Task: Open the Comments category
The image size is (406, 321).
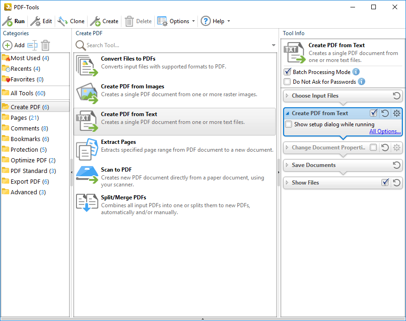Action: point(35,129)
